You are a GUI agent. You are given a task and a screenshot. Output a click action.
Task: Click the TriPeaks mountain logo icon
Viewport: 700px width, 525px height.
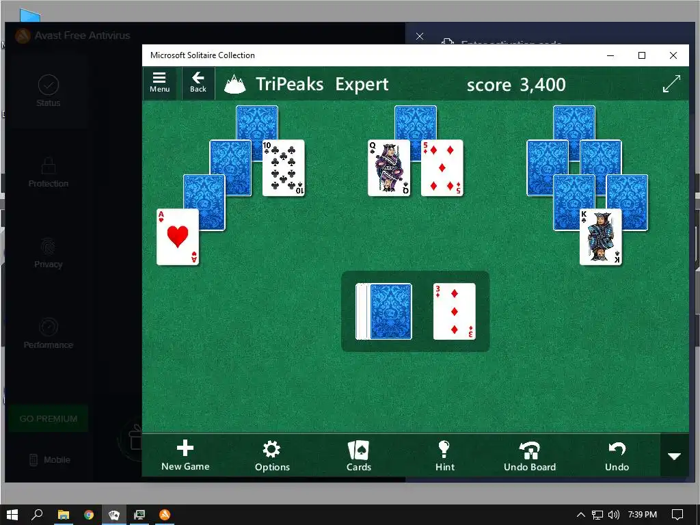tap(235, 84)
